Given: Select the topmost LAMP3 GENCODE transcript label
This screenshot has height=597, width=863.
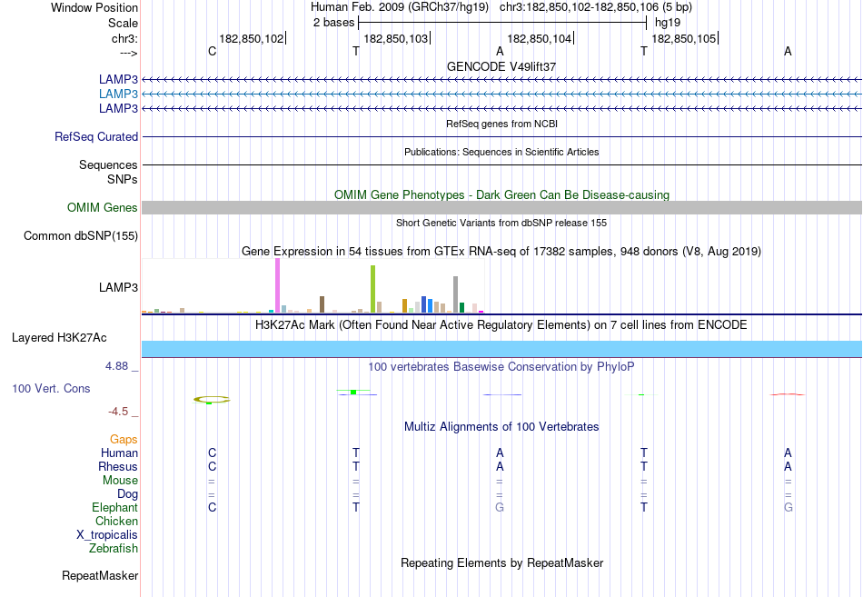Looking at the screenshot, I should [x=118, y=80].
